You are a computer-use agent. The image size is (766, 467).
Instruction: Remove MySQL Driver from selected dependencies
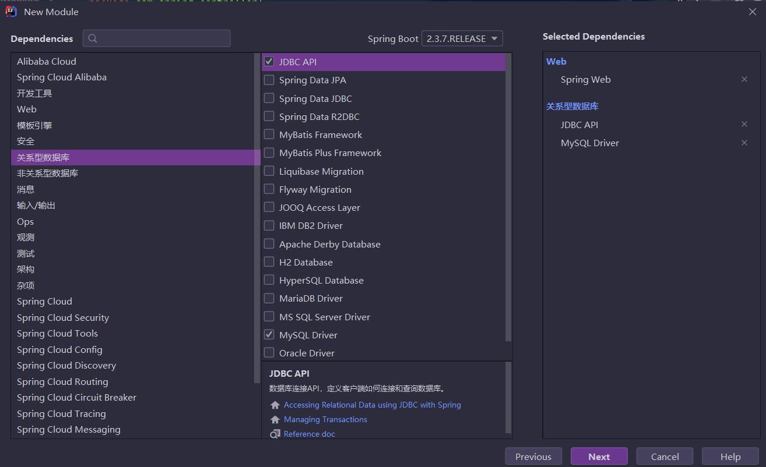click(744, 143)
